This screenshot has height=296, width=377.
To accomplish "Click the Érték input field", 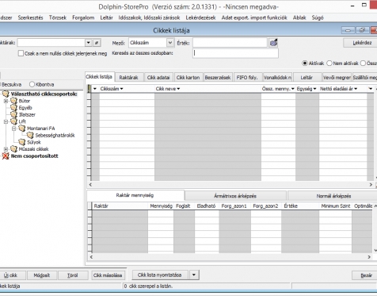I will click(230, 43).
